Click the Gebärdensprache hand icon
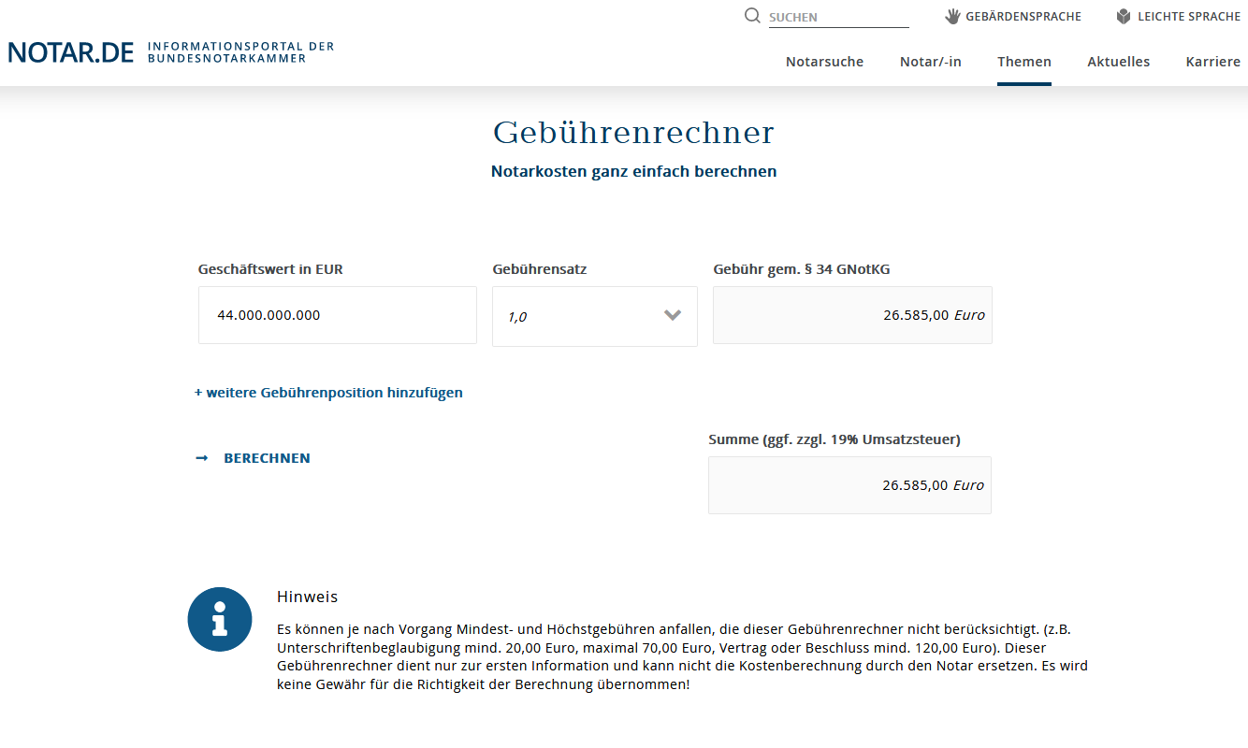1248x748 pixels. 952,16
